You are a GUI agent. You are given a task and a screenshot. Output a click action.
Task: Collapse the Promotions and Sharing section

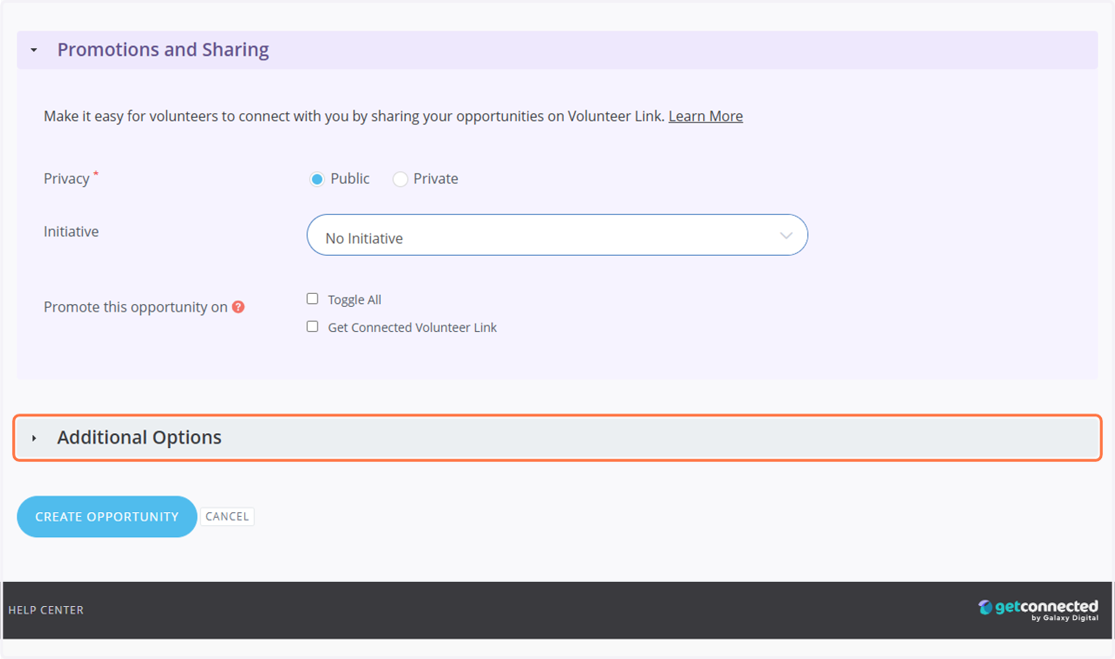click(x=557, y=49)
